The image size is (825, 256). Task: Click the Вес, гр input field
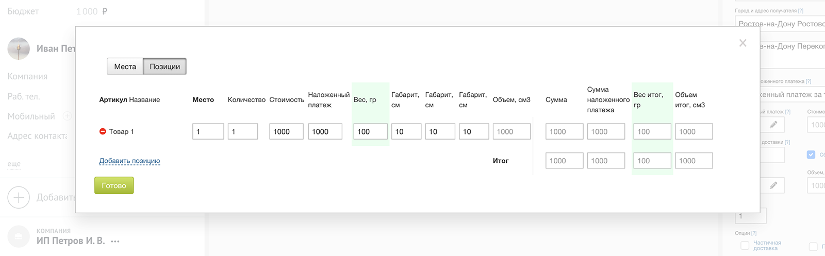370,131
